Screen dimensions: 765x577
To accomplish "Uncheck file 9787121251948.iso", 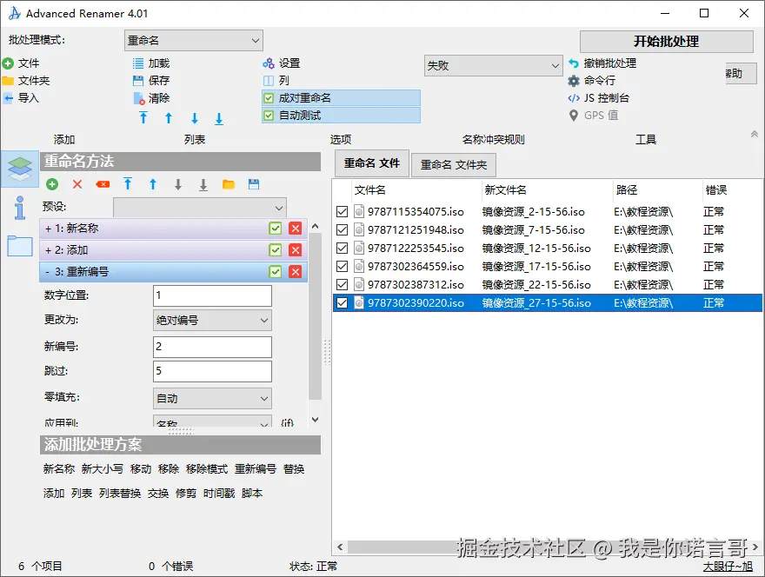I will coord(342,229).
